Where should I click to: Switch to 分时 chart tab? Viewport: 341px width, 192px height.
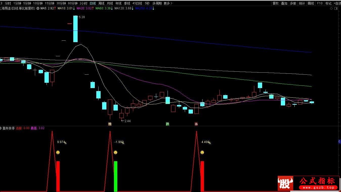[8, 3]
